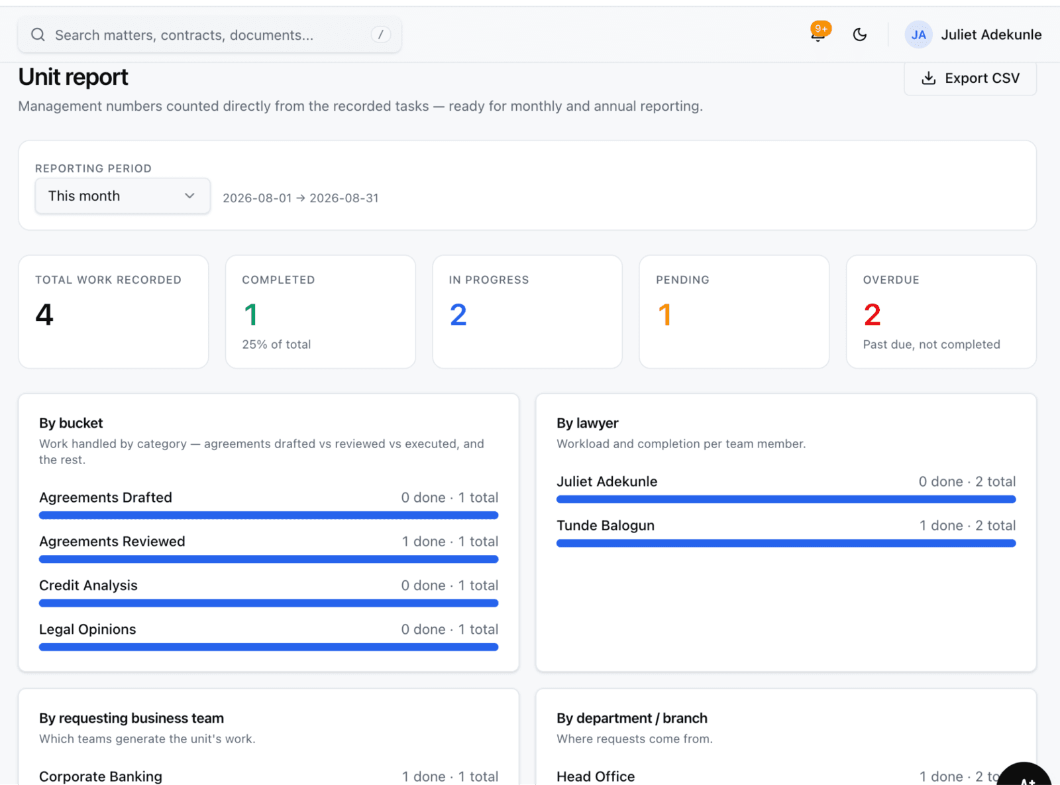Click the By lawyer heading

[x=588, y=423]
